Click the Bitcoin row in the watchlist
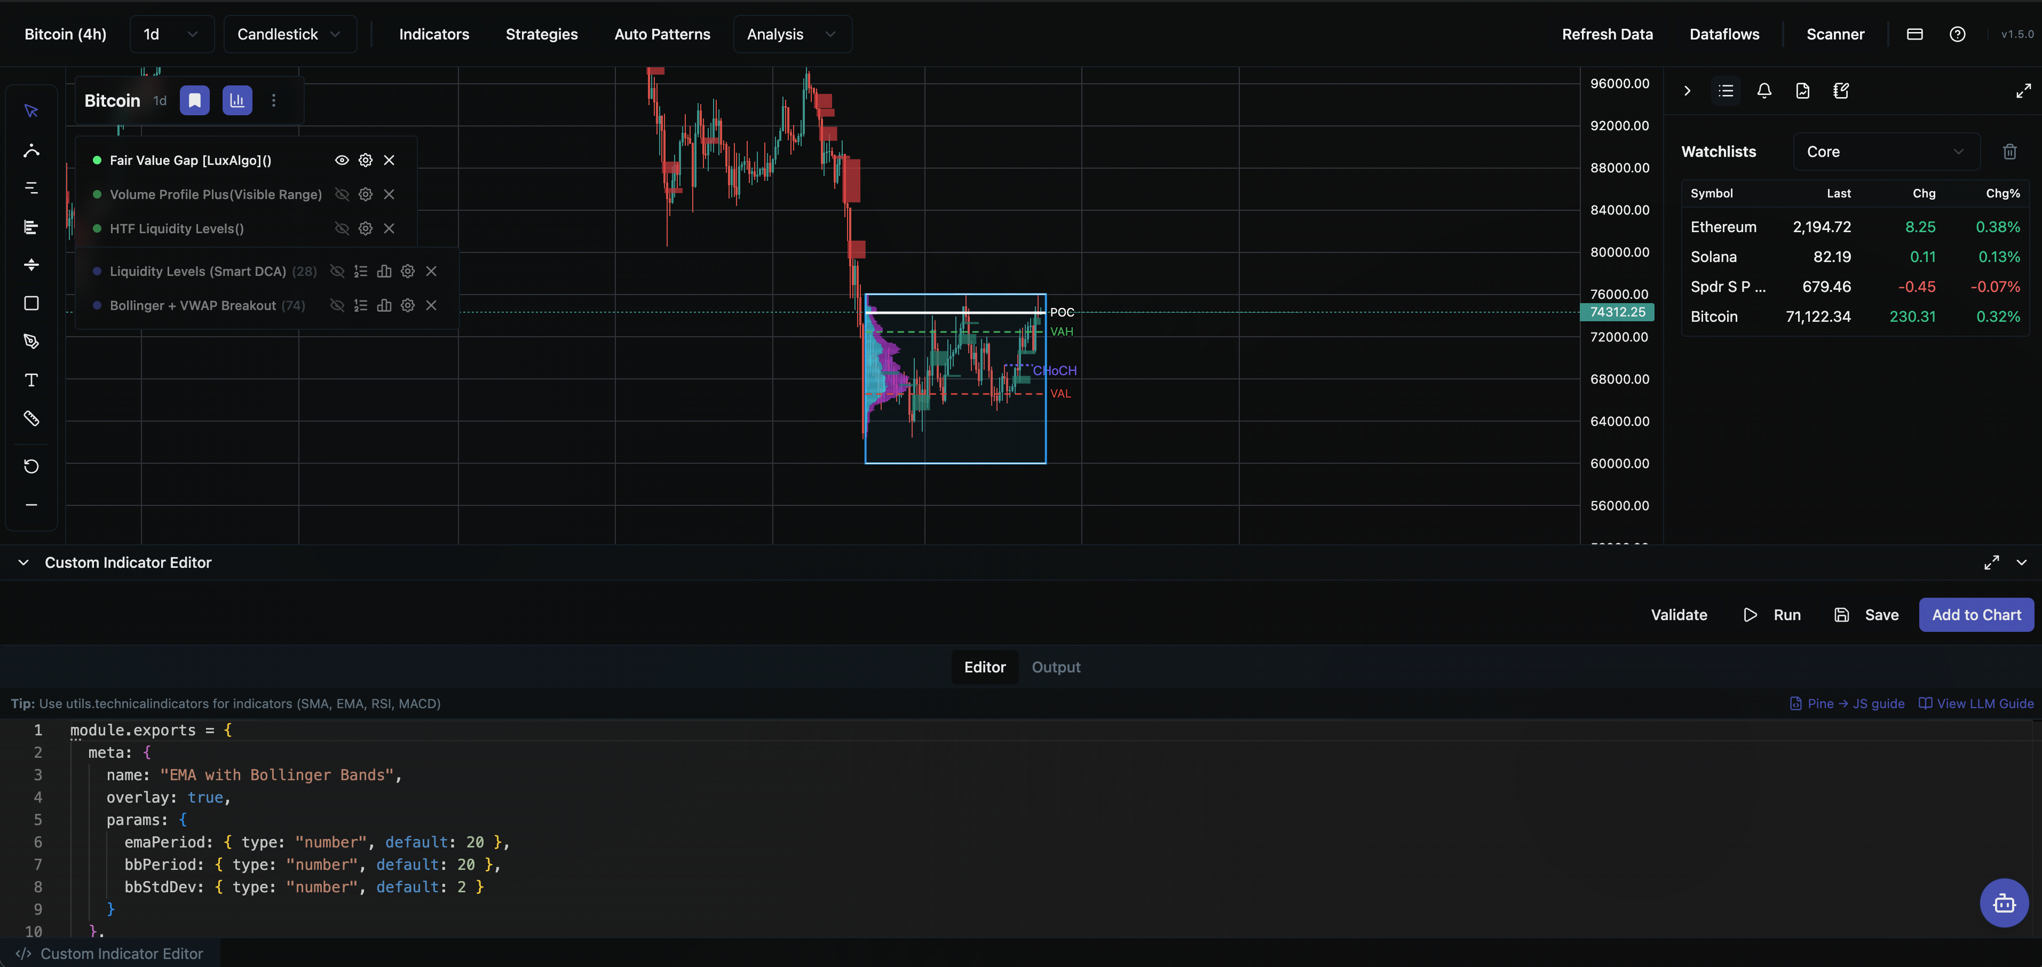This screenshot has height=967, width=2042. click(1715, 316)
